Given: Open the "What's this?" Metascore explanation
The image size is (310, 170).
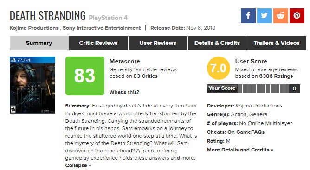Looking at the screenshot, I should tap(124, 92).
